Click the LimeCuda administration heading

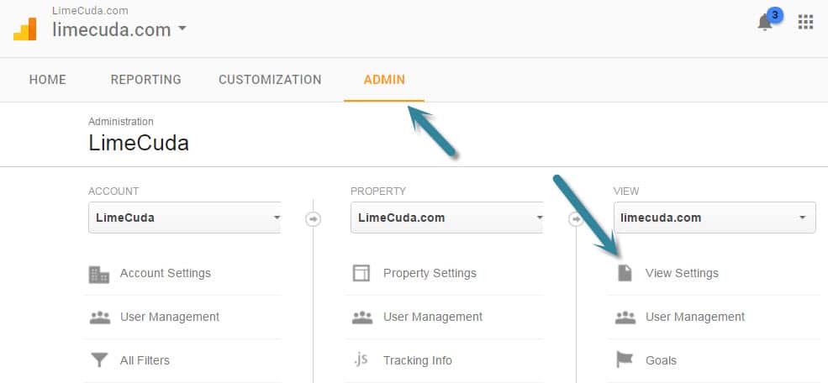139,144
